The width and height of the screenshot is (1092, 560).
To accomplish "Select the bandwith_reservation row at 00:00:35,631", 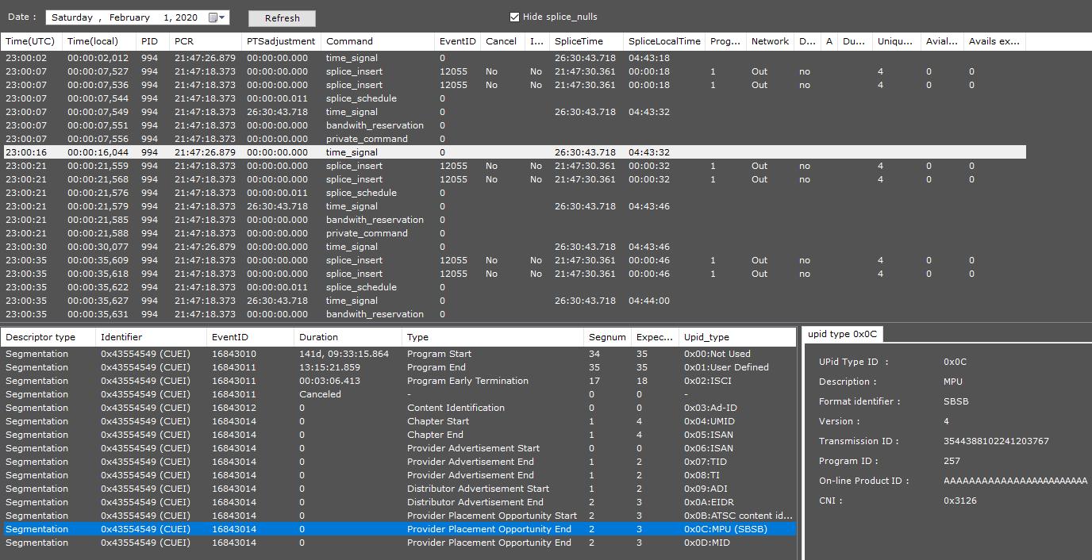I will point(513,314).
